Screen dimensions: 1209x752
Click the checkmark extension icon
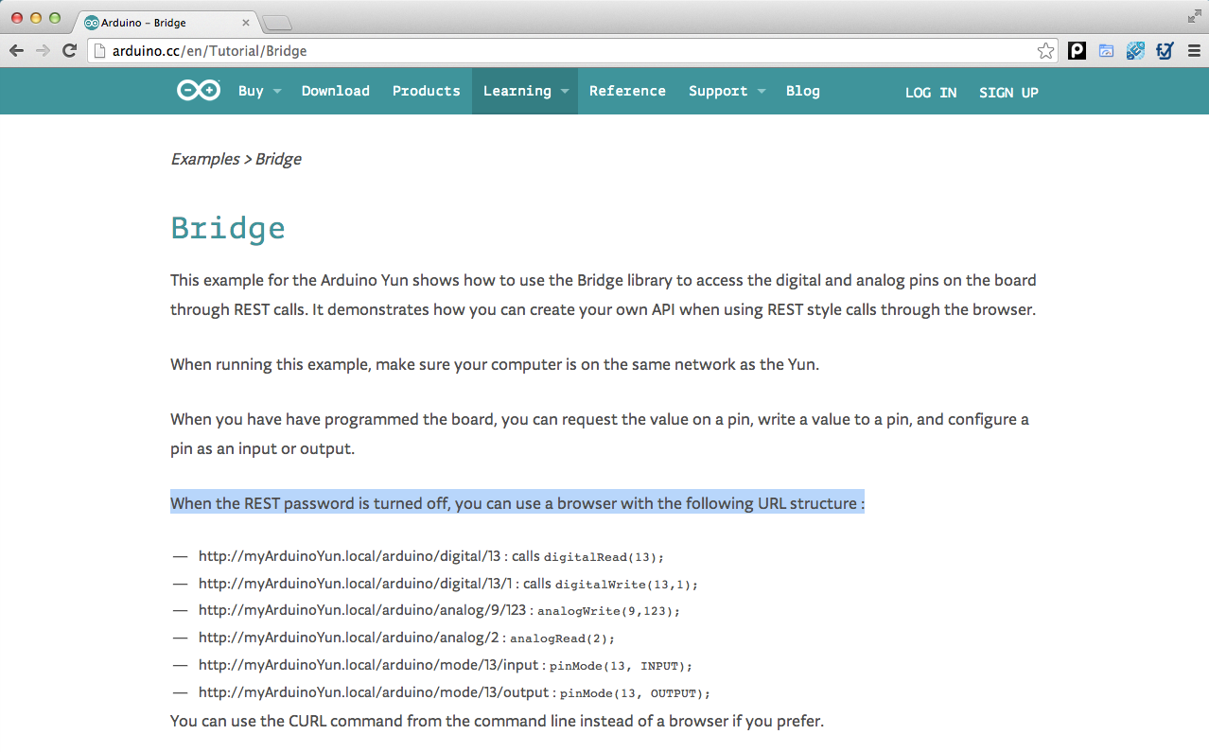click(x=1165, y=51)
